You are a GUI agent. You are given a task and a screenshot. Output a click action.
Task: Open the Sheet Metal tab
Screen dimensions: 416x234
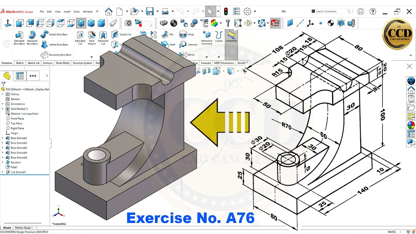pyautogui.click(x=62, y=63)
